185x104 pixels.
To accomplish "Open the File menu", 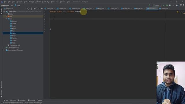I will point(5,2).
